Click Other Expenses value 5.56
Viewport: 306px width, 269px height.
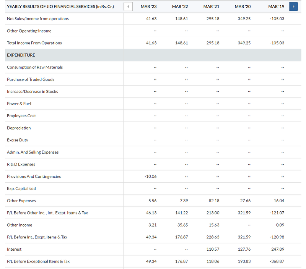[x=152, y=201]
